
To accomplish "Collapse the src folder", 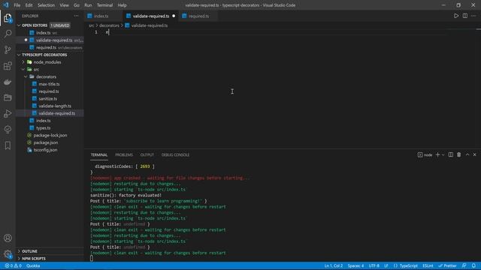I will click(23, 70).
